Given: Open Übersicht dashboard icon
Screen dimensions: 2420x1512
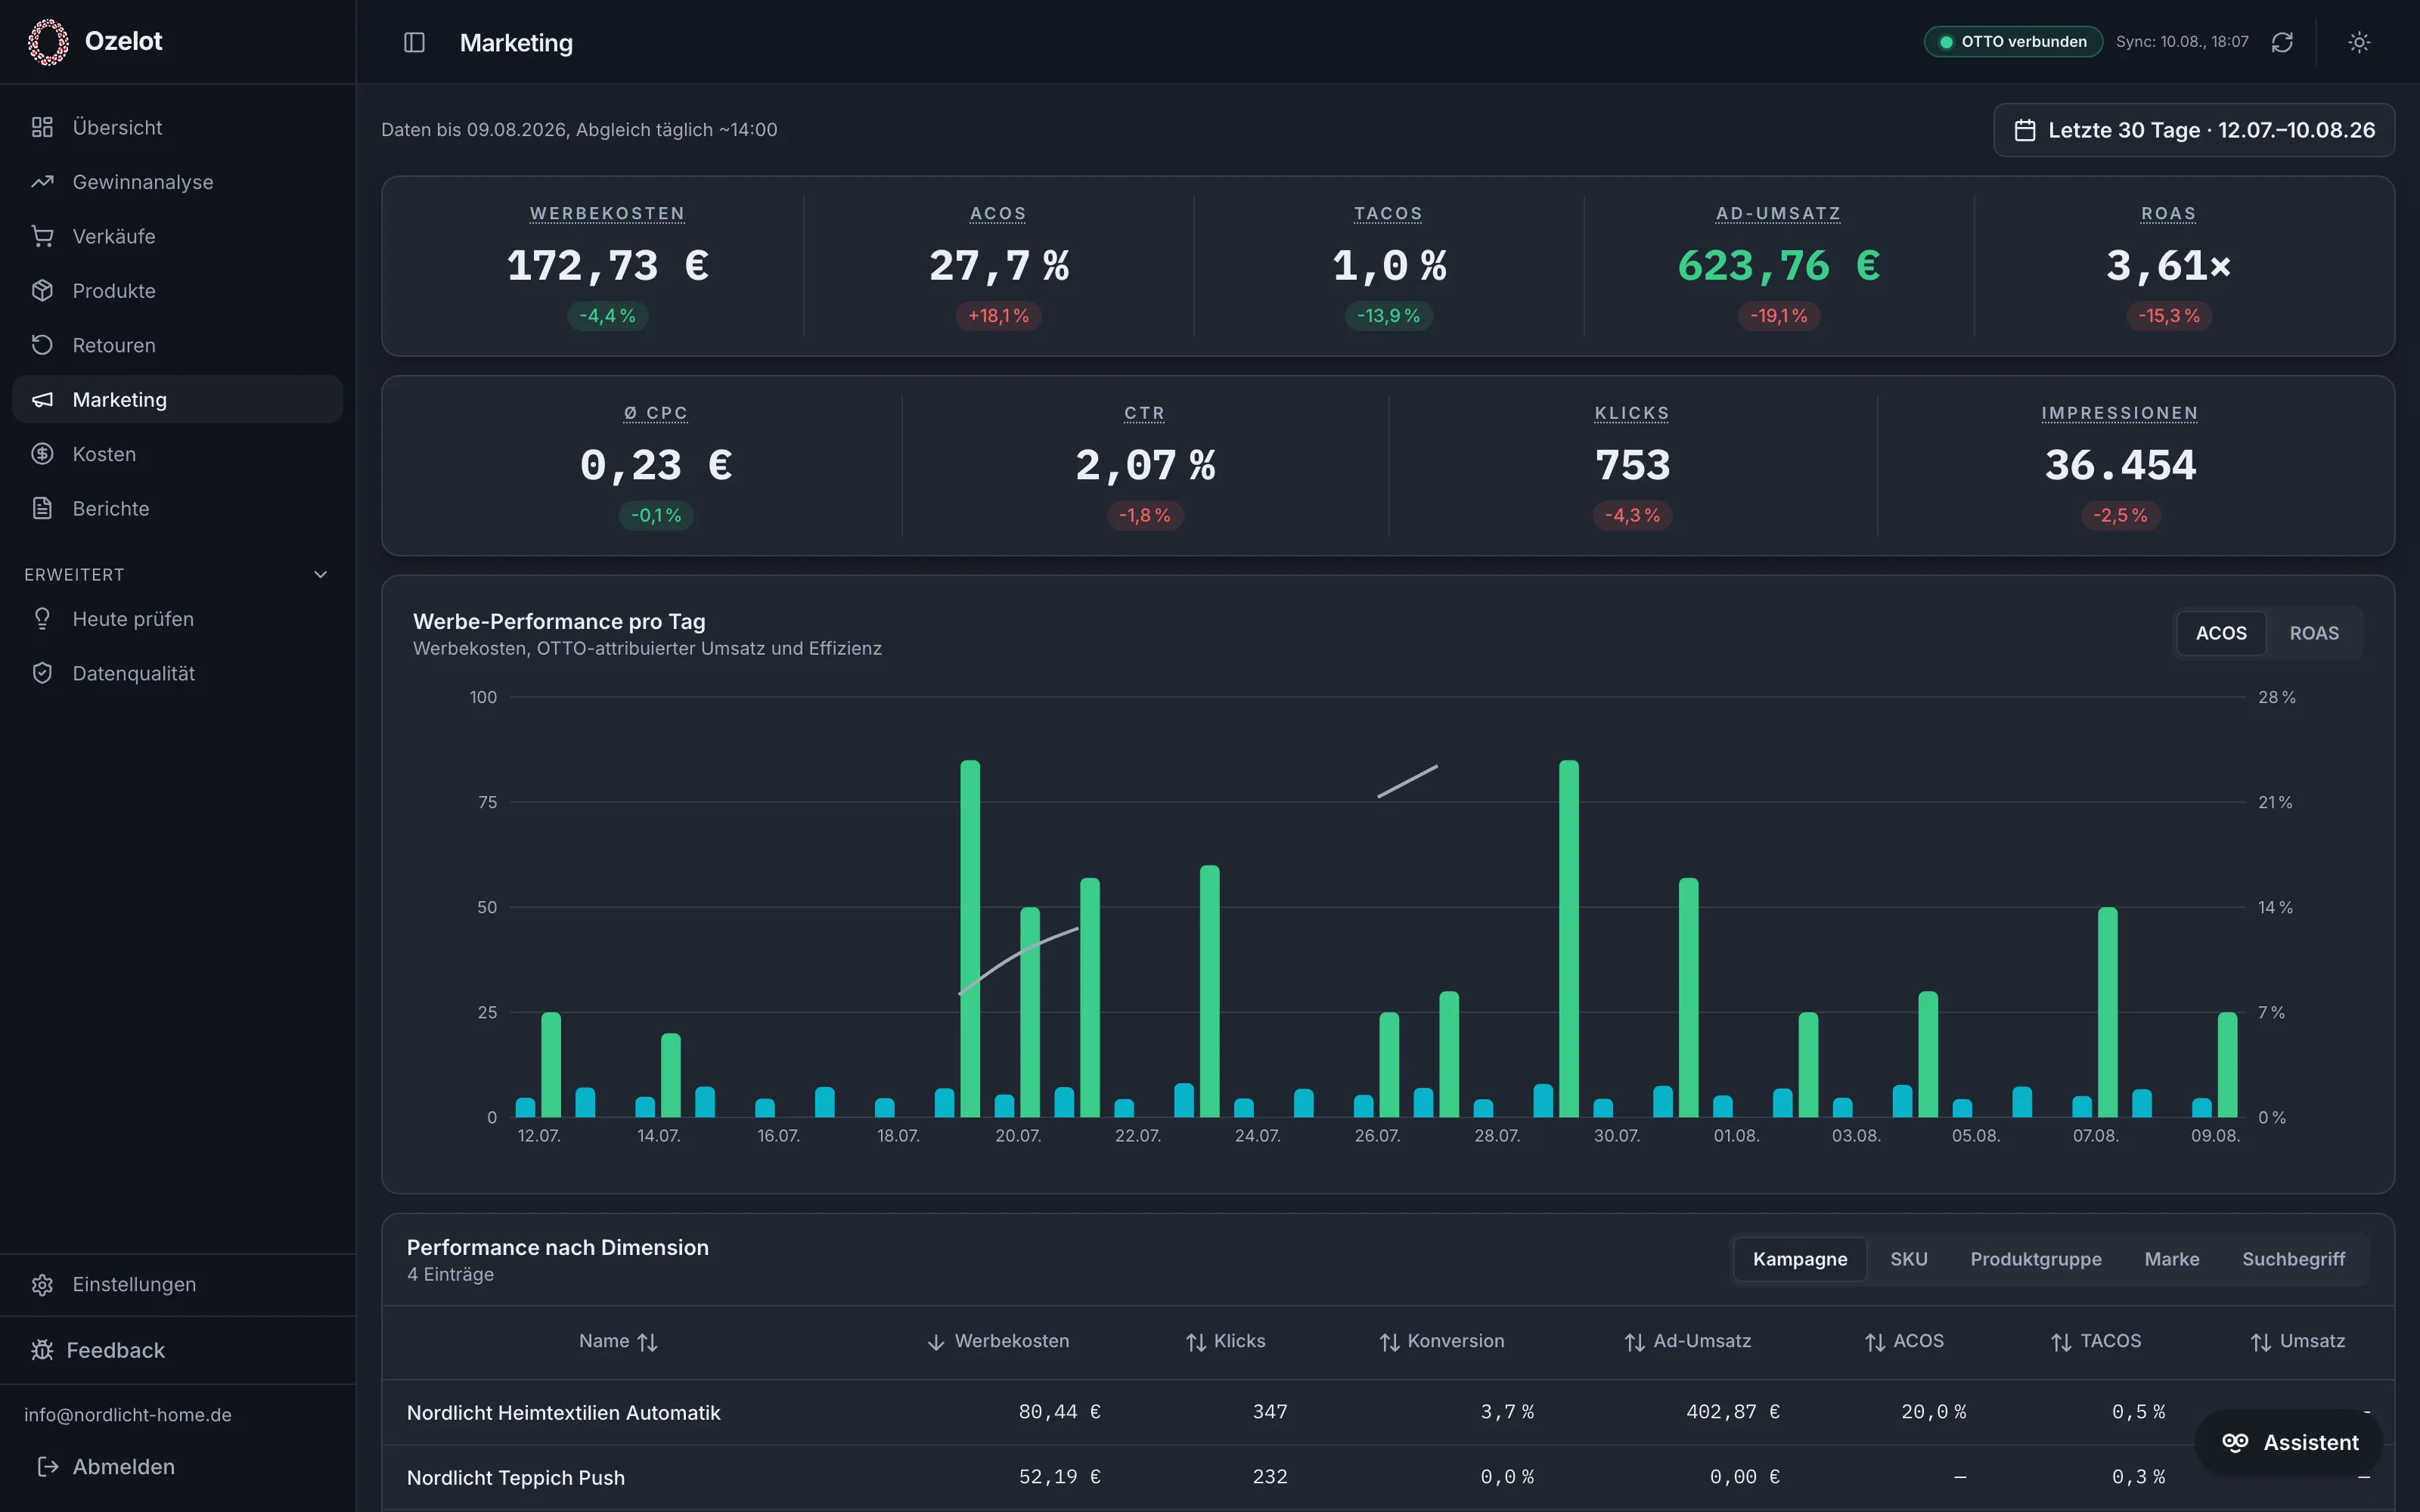Looking at the screenshot, I should point(42,127).
